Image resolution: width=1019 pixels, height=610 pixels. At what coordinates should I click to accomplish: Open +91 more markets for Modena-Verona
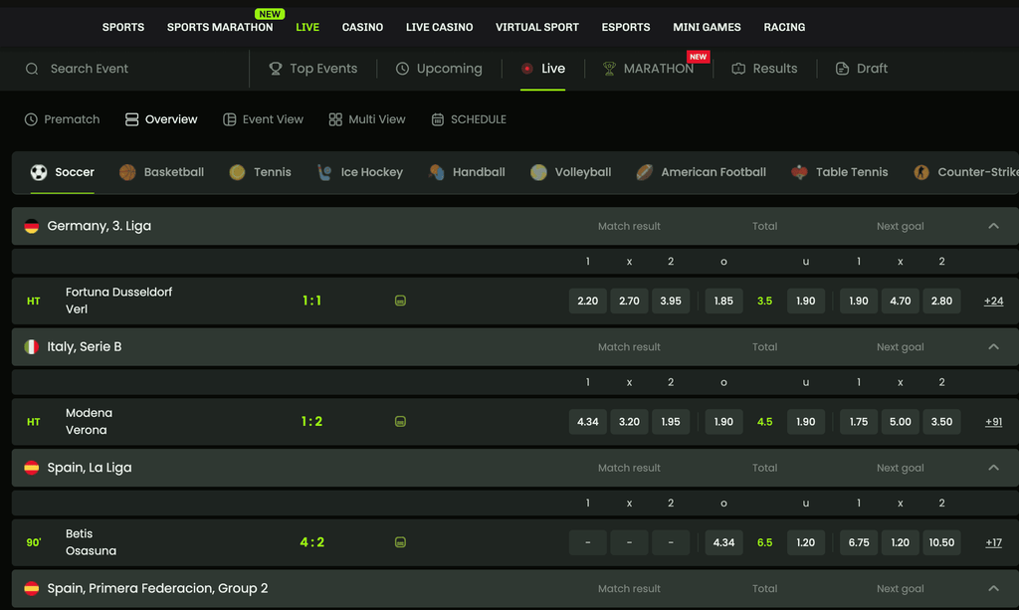[994, 422]
